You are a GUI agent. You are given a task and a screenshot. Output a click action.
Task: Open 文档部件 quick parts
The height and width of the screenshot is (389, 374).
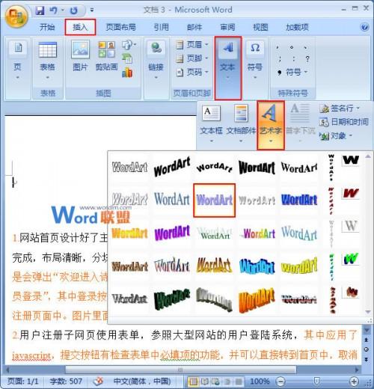pos(241,123)
